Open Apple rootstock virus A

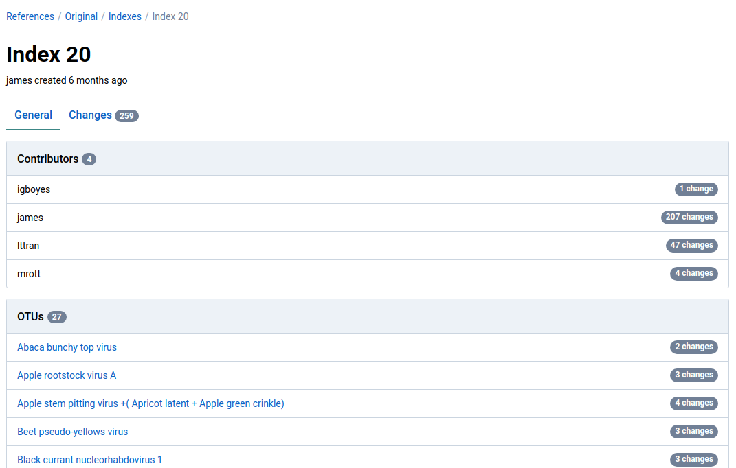pyautogui.click(x=67, y=375)
